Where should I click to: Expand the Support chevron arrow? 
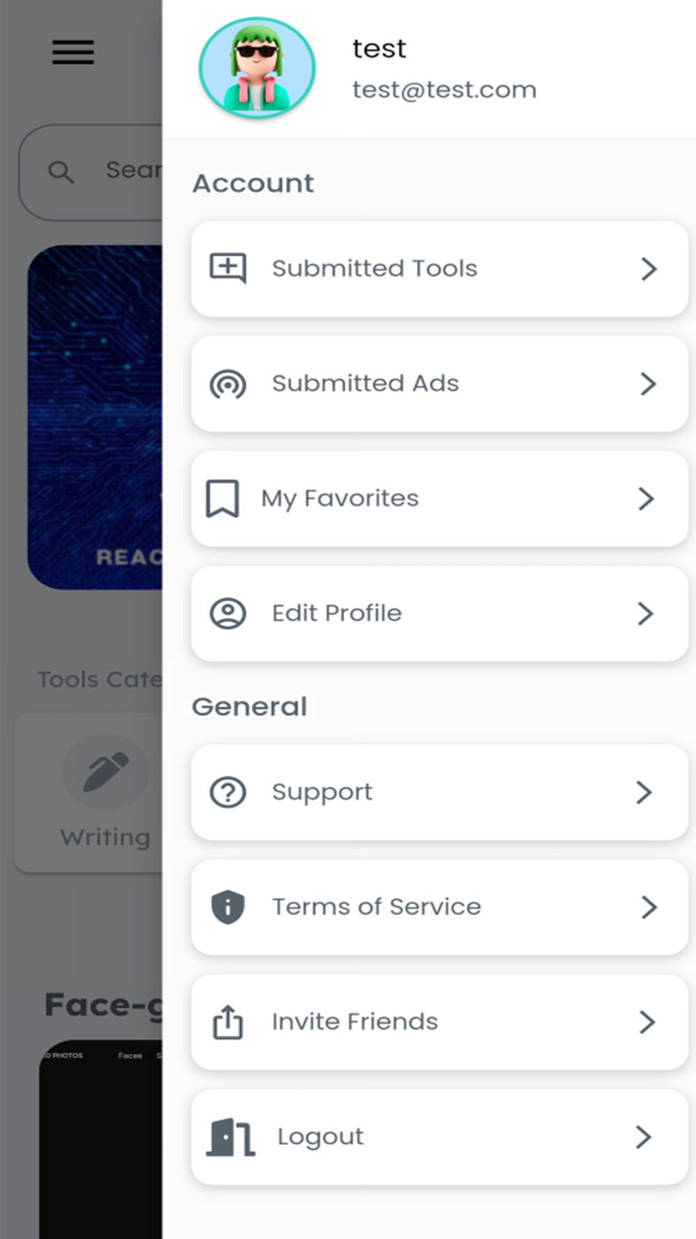coord(644,792)
